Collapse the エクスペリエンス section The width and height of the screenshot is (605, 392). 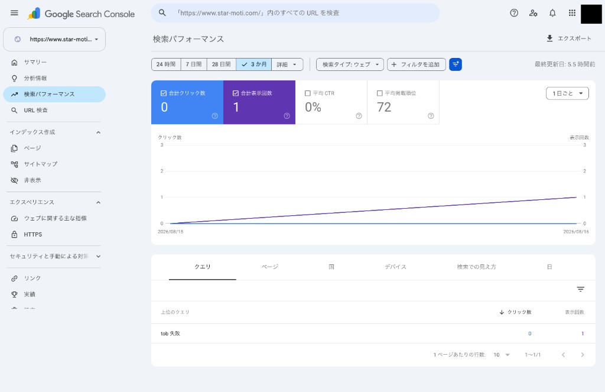pyautogui.click(x=99, y=202)
